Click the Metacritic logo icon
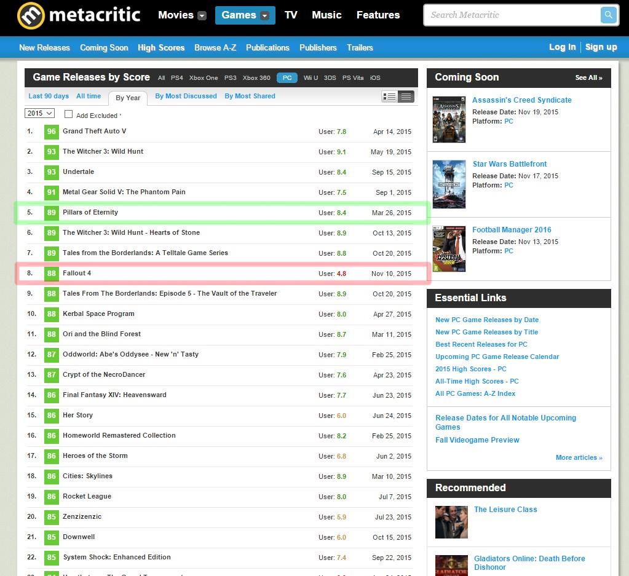Image resolution: width=629 pixels, height=576 pixels. tap(31, 15)
